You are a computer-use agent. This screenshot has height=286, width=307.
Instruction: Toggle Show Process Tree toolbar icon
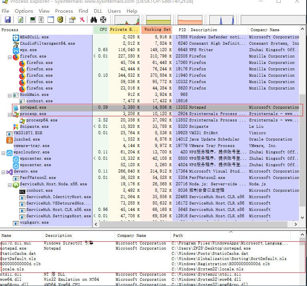41,20
